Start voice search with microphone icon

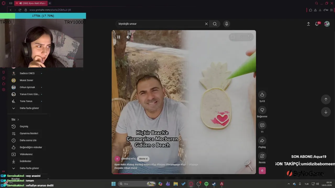pos(227,24)
